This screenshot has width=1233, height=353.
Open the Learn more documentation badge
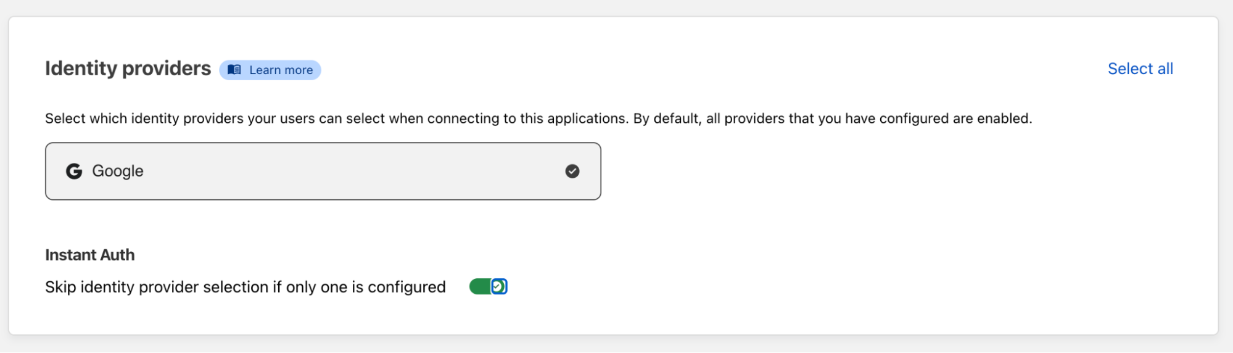270,70
